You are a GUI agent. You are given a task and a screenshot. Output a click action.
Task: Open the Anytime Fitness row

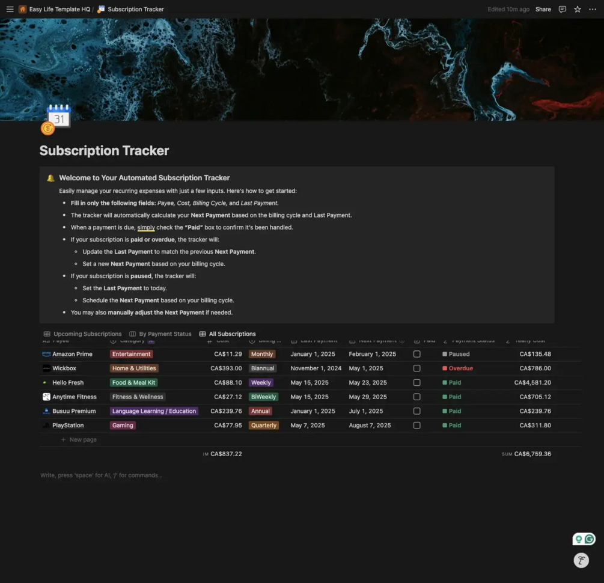click(x=75, y=397)
